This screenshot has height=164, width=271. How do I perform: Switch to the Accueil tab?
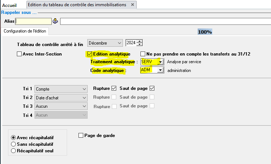click(10, 5)
